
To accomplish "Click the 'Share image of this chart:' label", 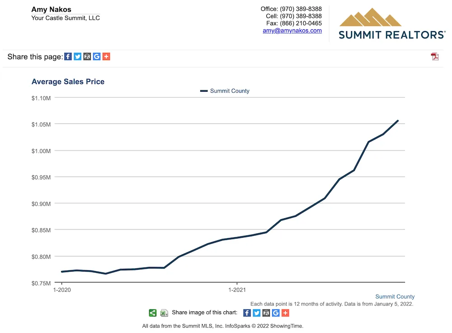I will (205, 313).
